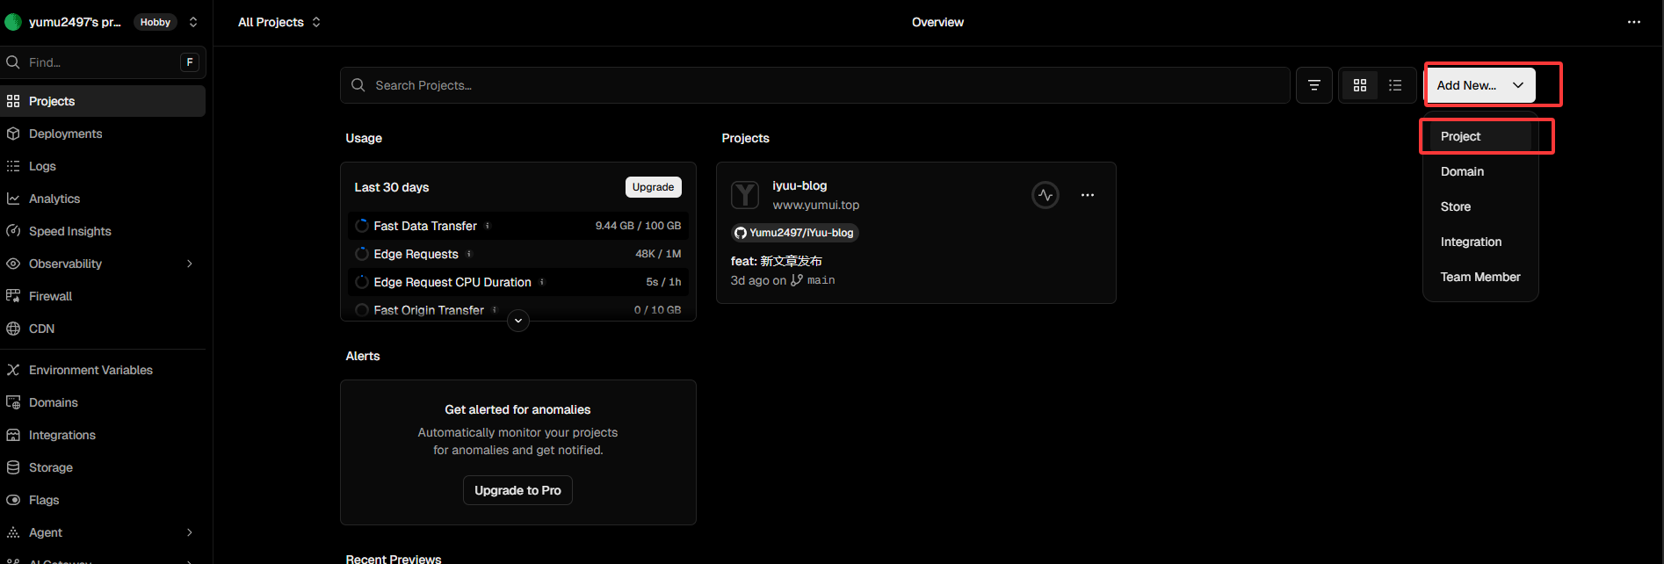This screenshot has height=564, width=1664.
Task: Open Firewall from the sidebar
Action: click(x=50, y=296)
